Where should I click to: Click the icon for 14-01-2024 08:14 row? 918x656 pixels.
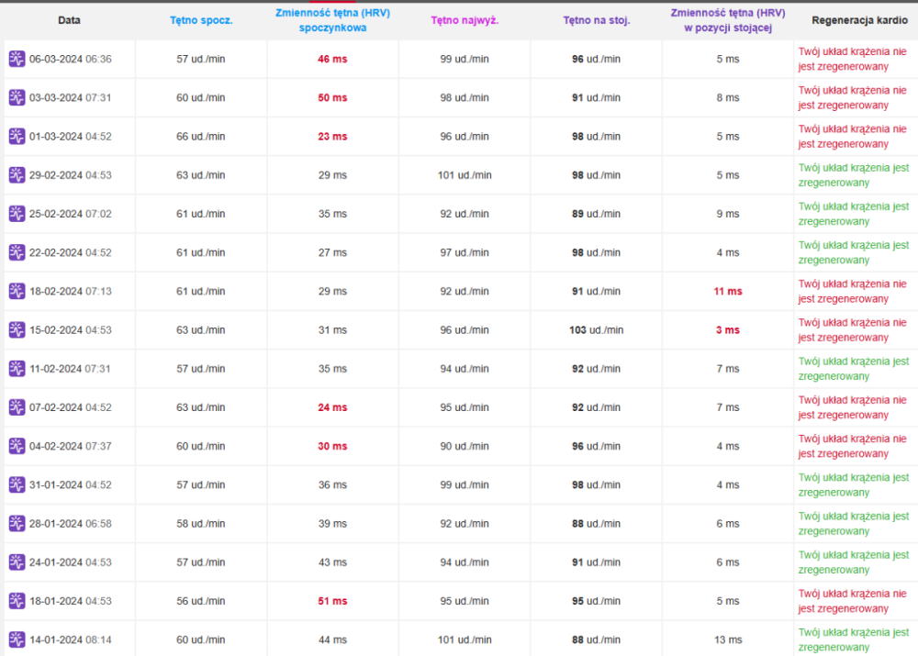click(x=17, y=639)
